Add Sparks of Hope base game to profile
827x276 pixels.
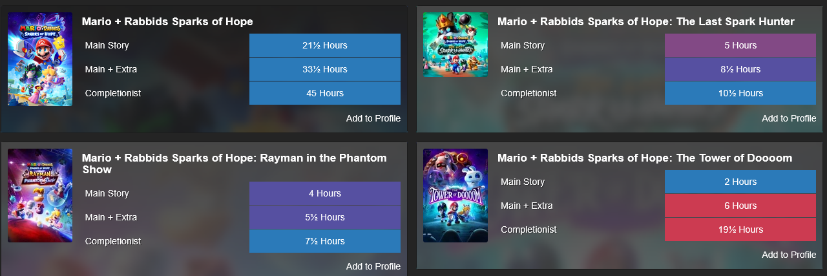[373, 118]
